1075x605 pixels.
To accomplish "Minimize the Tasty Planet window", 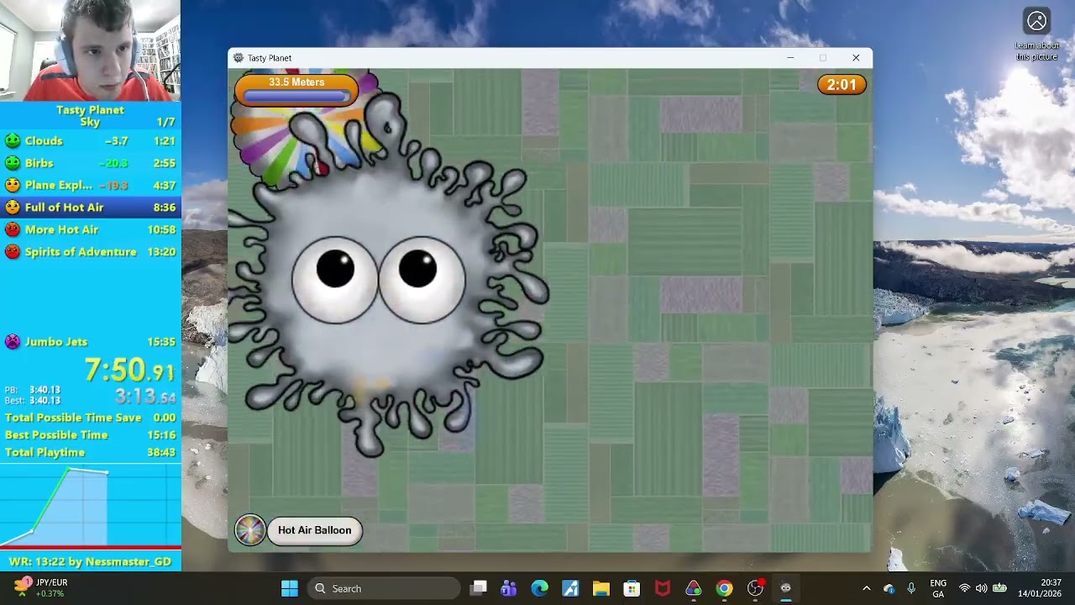I will tap(790, 58).
